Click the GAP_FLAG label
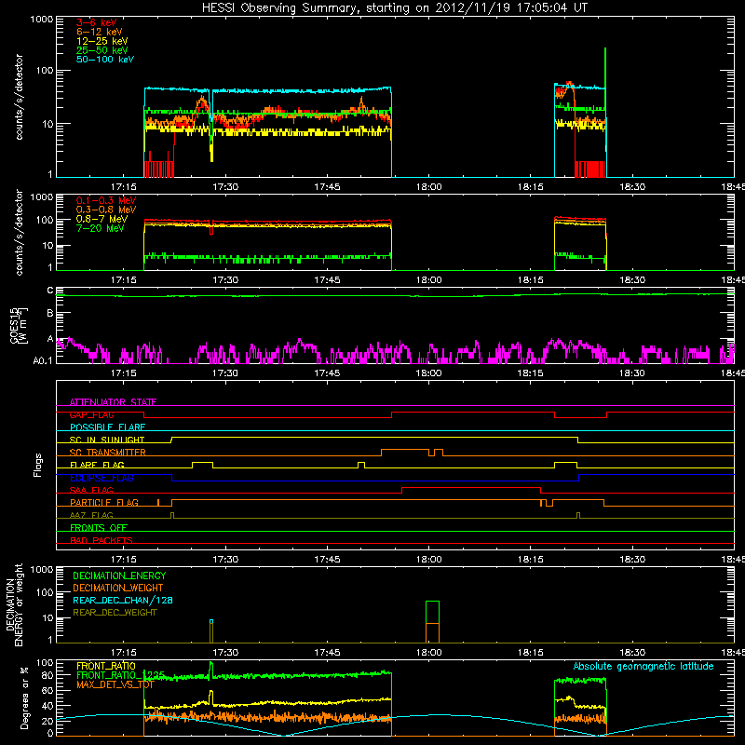Image resolution: width=745 pixels, height=745 pixels. pos(91,414)
